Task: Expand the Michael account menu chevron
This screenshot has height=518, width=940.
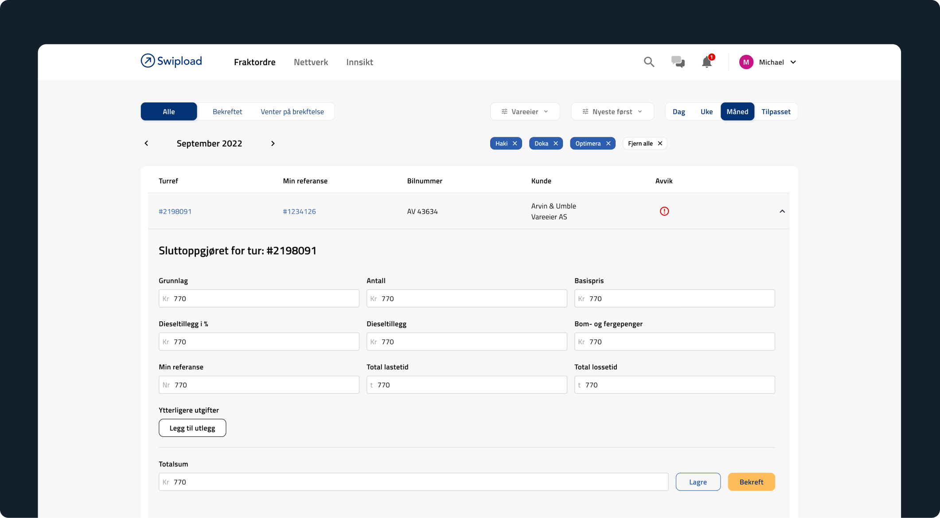Action: click(793, 62)
